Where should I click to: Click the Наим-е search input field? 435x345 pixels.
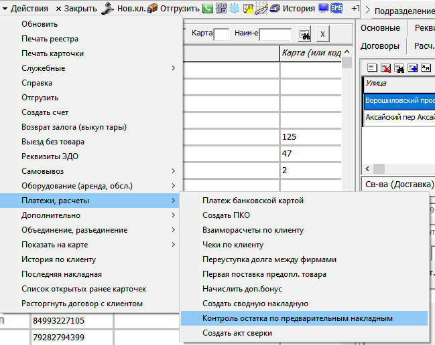[x=275, y=34]
